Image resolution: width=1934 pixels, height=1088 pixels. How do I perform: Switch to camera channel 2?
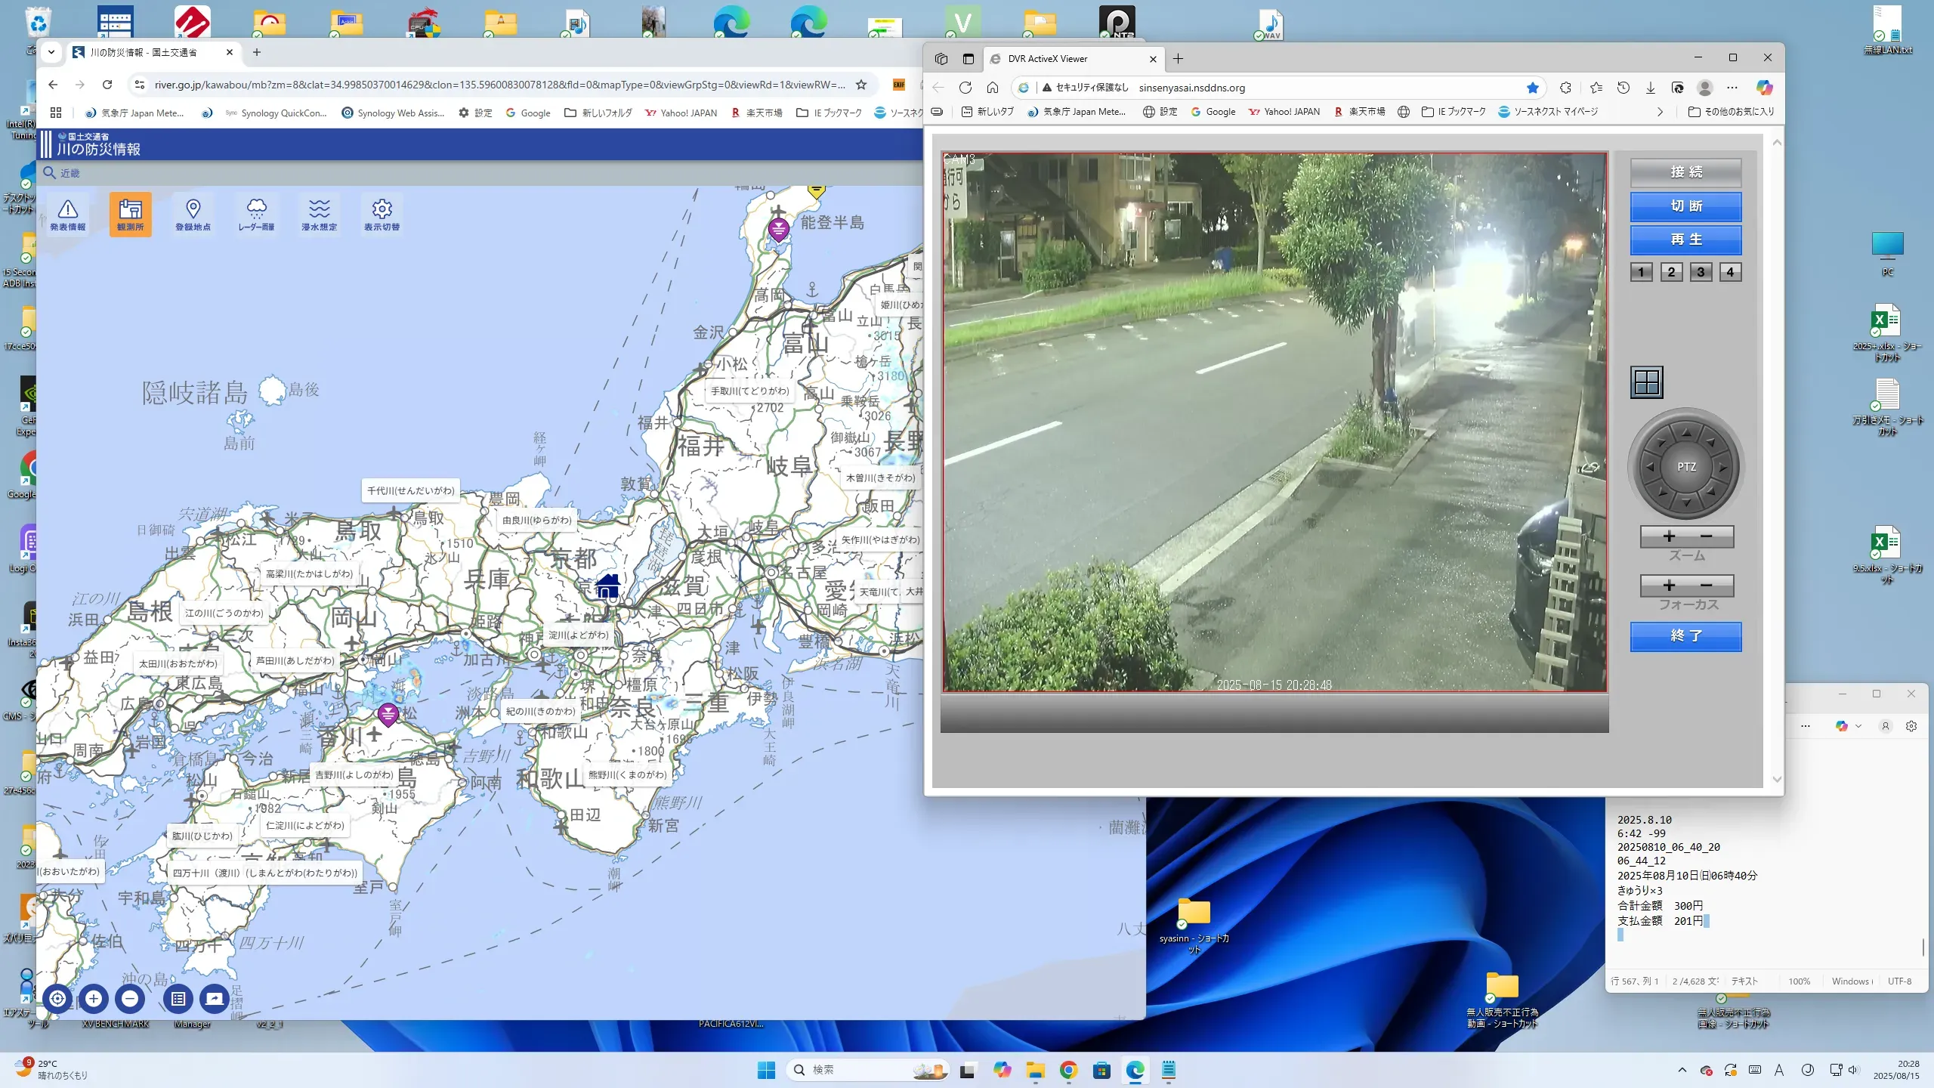coord(1671,272)
